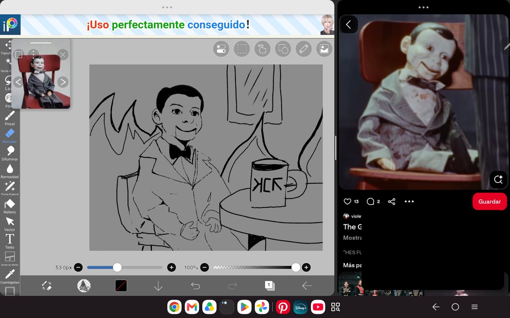This screenshot has height=318, width=510.
Task: Select the Borrador eraser tool
Action: point(9,136)
